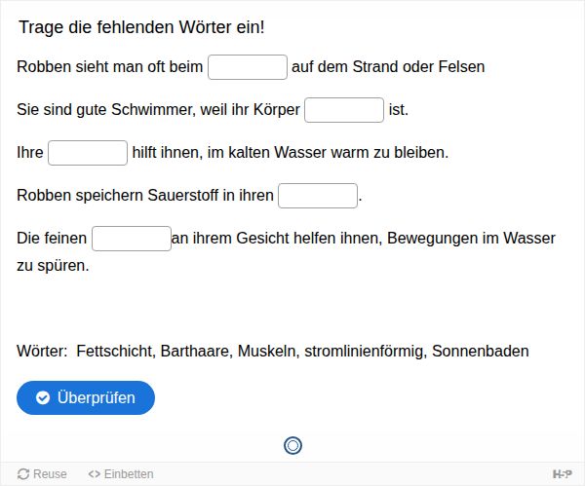585x486 pixels.
Task: Focus the blank after 'weil ihr Körper'
Action: [344, 110]
